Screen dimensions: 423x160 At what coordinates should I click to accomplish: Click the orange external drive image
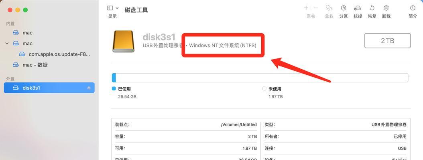(123, 41)
